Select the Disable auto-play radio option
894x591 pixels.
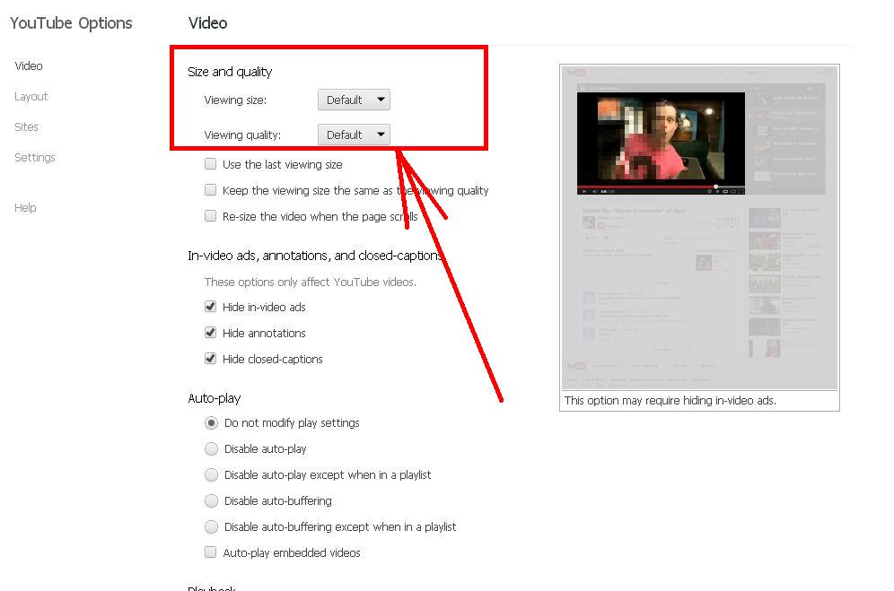pyautogui.click(x=212, y=449)
